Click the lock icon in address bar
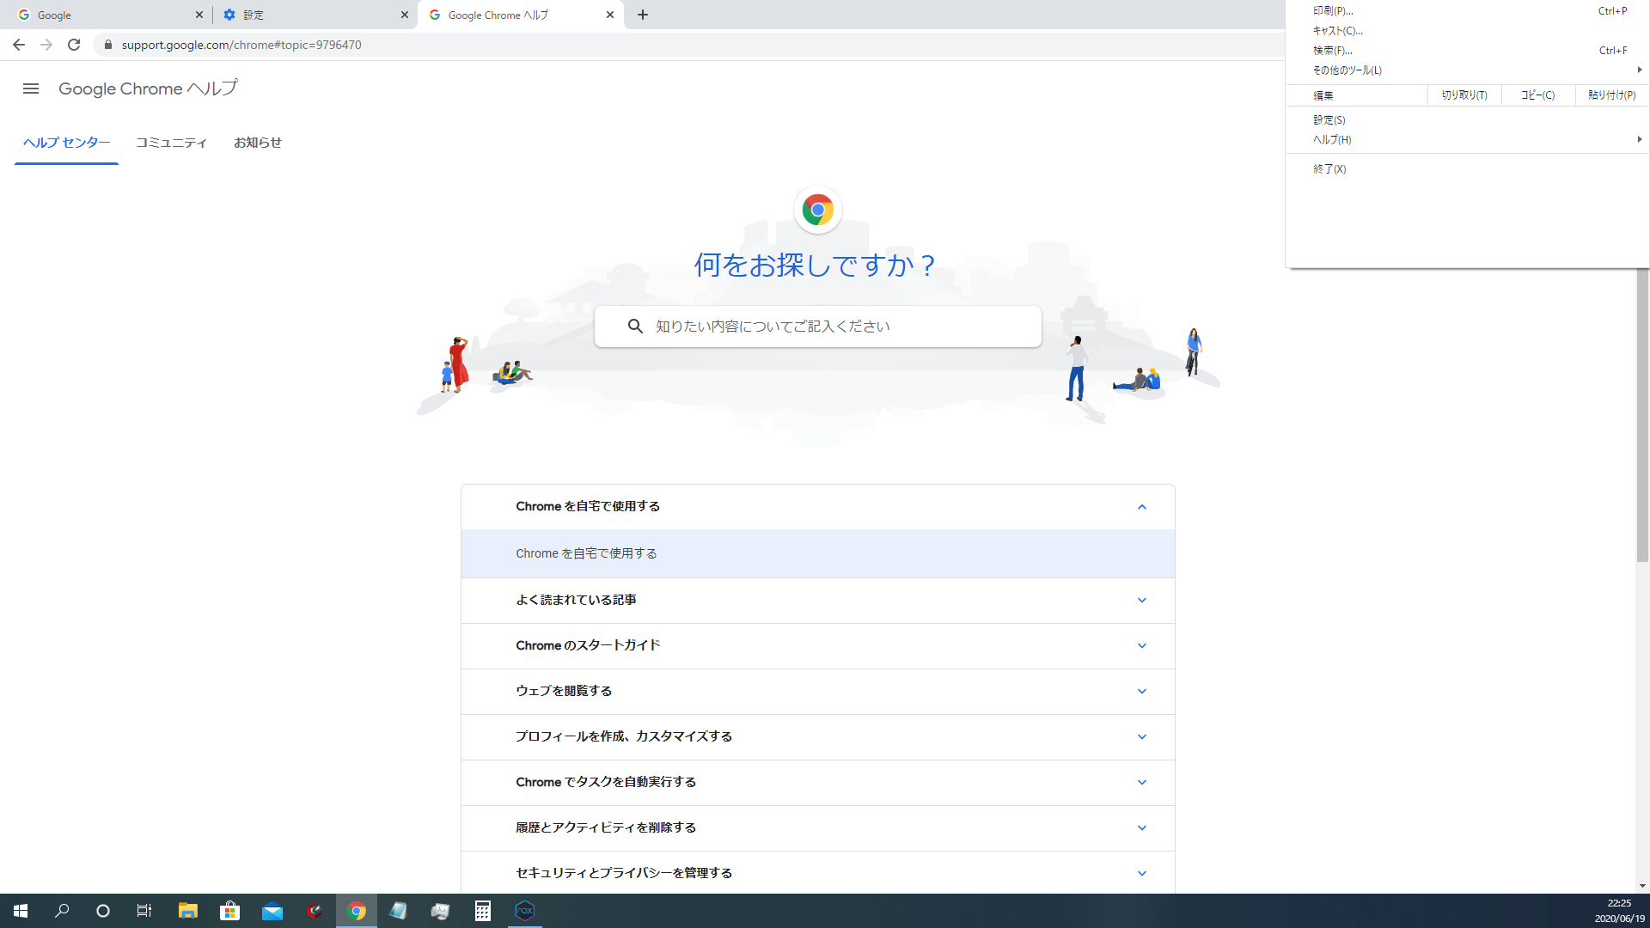Screen dimensions: 1650x928 pos(108,45)
